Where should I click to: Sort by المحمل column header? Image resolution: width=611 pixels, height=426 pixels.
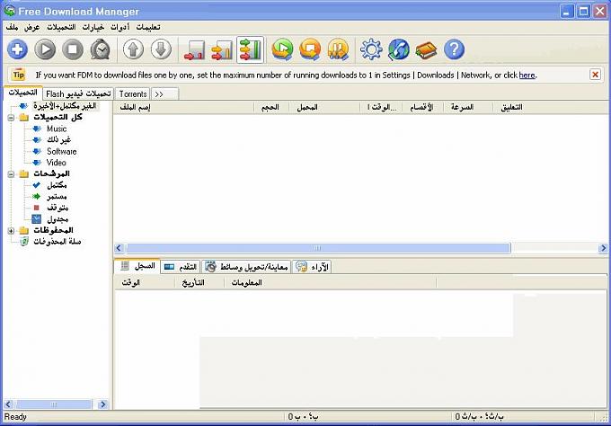coord(324,107)
